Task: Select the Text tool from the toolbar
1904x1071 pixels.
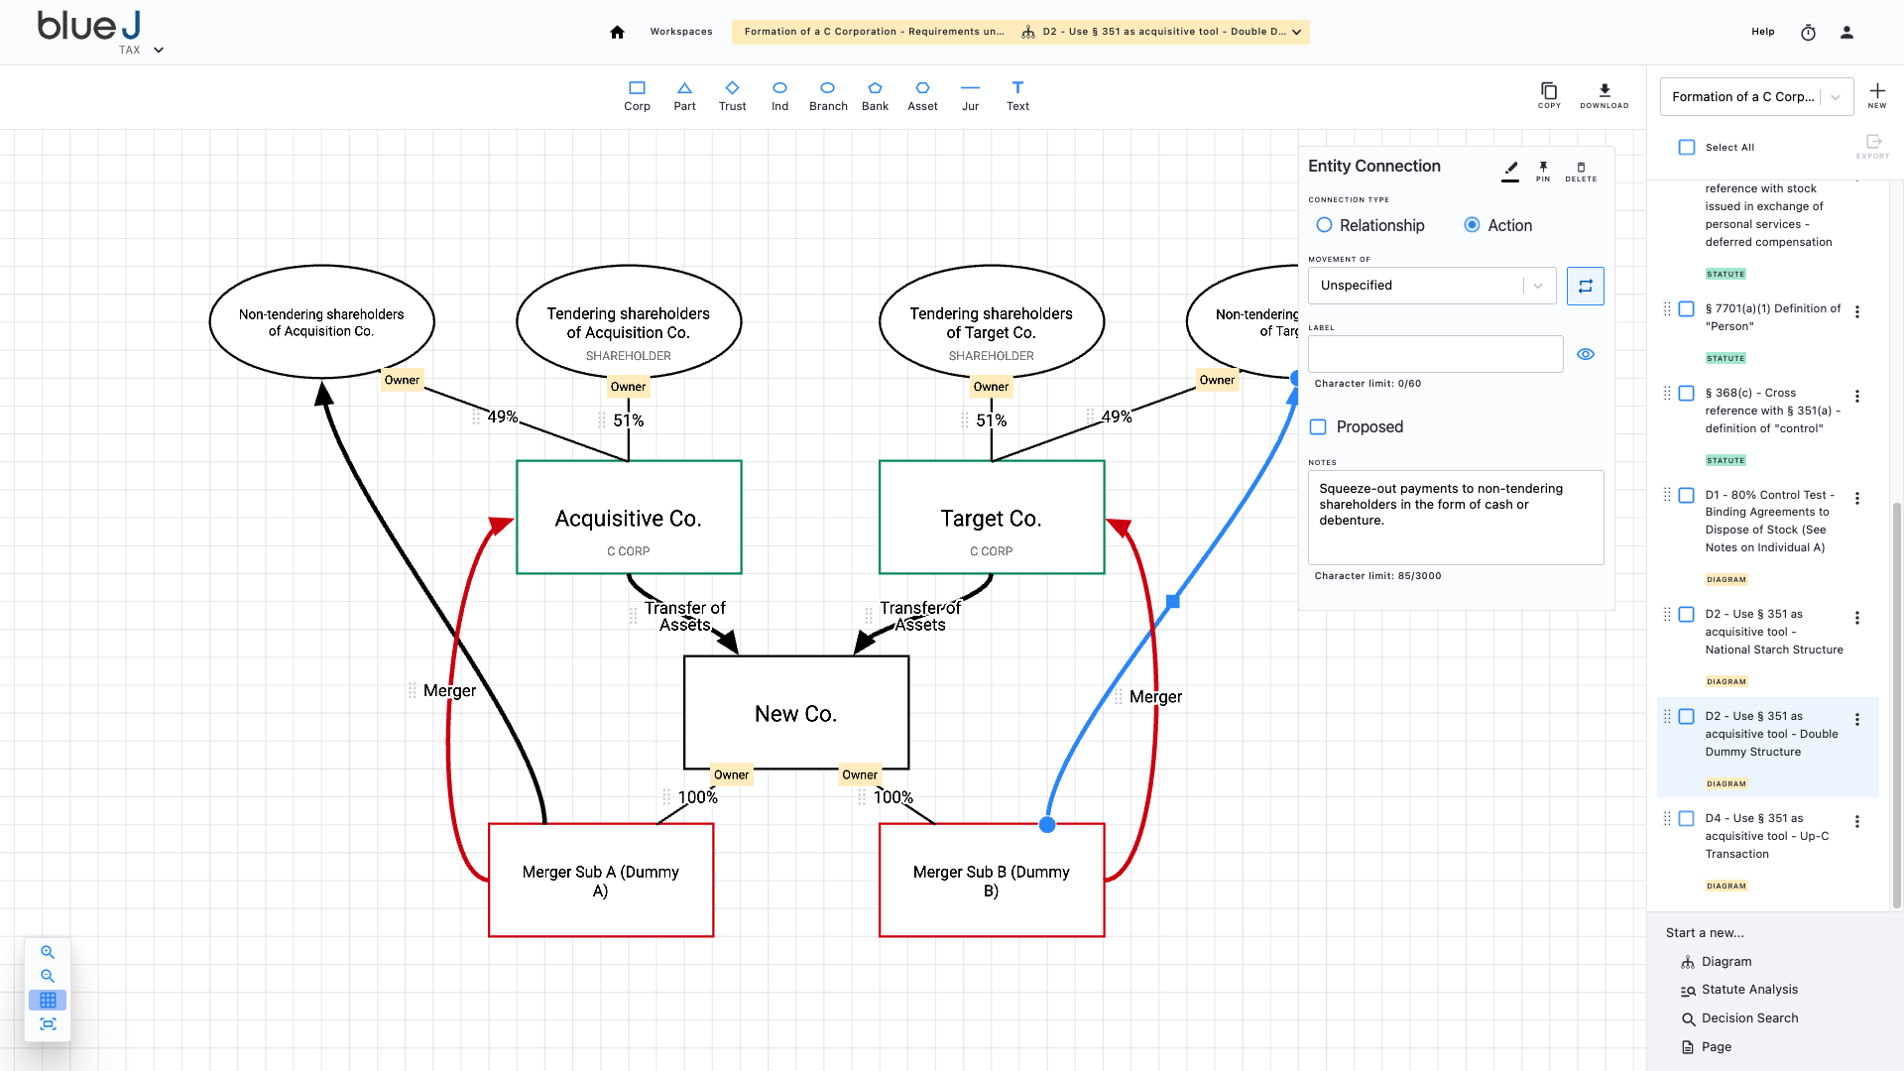Action: (1017, 94)
